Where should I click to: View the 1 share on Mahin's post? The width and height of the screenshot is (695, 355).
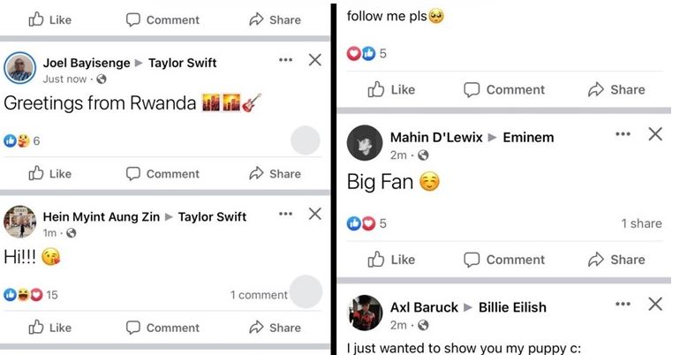[641, 223]
